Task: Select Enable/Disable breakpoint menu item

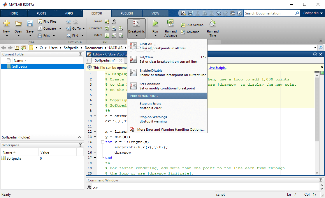Action: pyautogui.click(x=167, y=73)
